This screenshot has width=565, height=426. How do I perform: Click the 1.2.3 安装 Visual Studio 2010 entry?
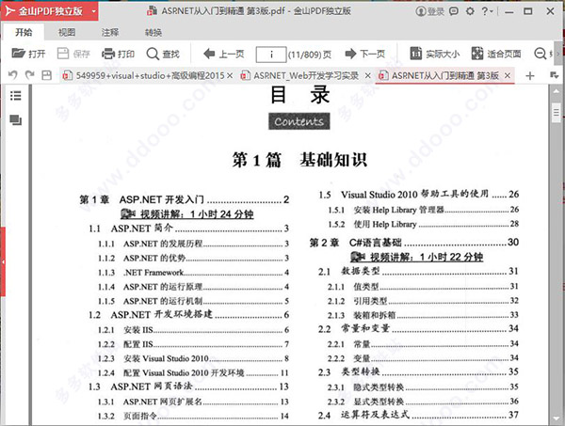(x=193, y=358)
